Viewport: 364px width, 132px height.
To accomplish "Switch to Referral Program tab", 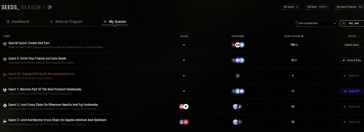I will (x=66, y=22).
